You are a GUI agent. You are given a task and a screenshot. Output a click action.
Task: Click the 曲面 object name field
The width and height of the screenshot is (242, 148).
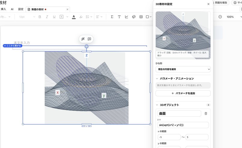[x=179, y=113]
